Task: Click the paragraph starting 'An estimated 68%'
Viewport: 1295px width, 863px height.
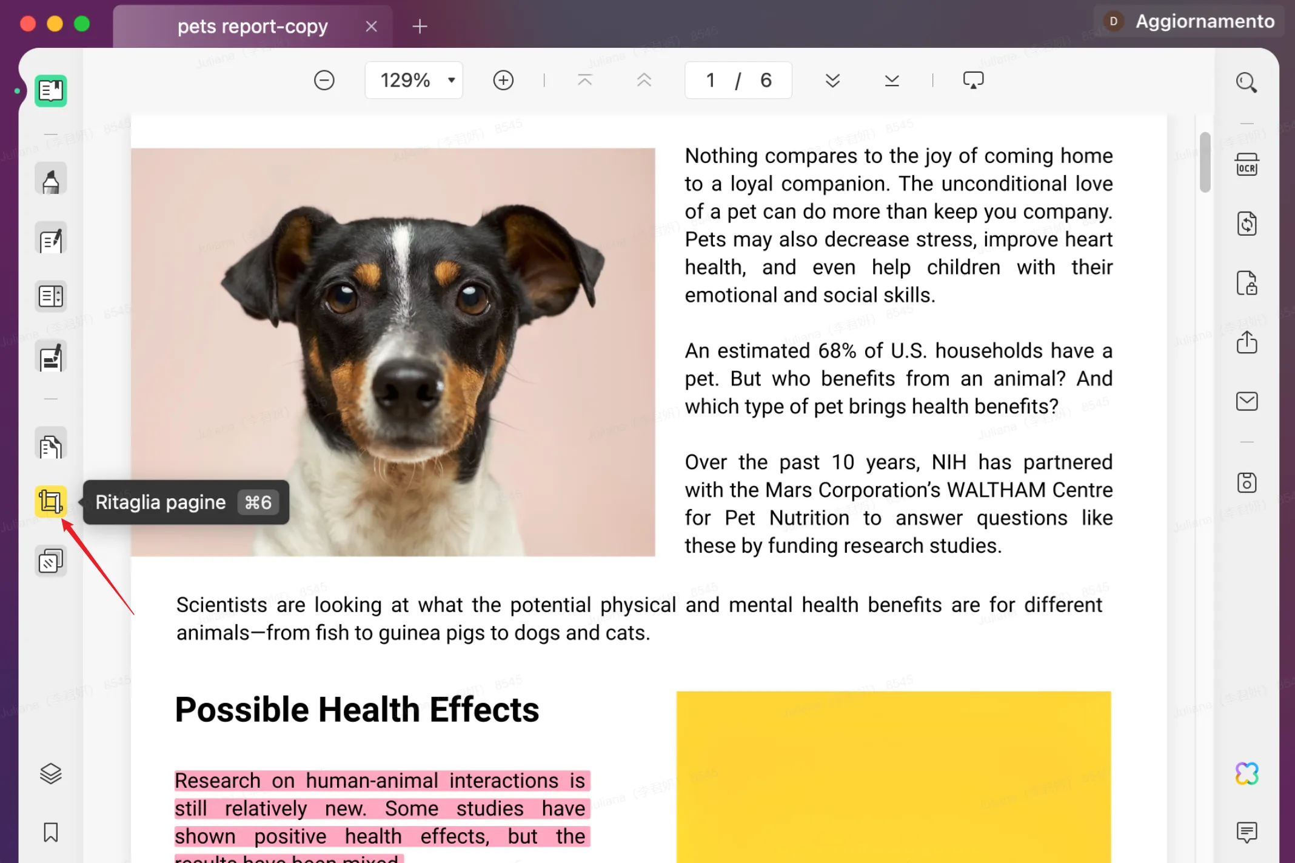Action: tap(898, 378)
